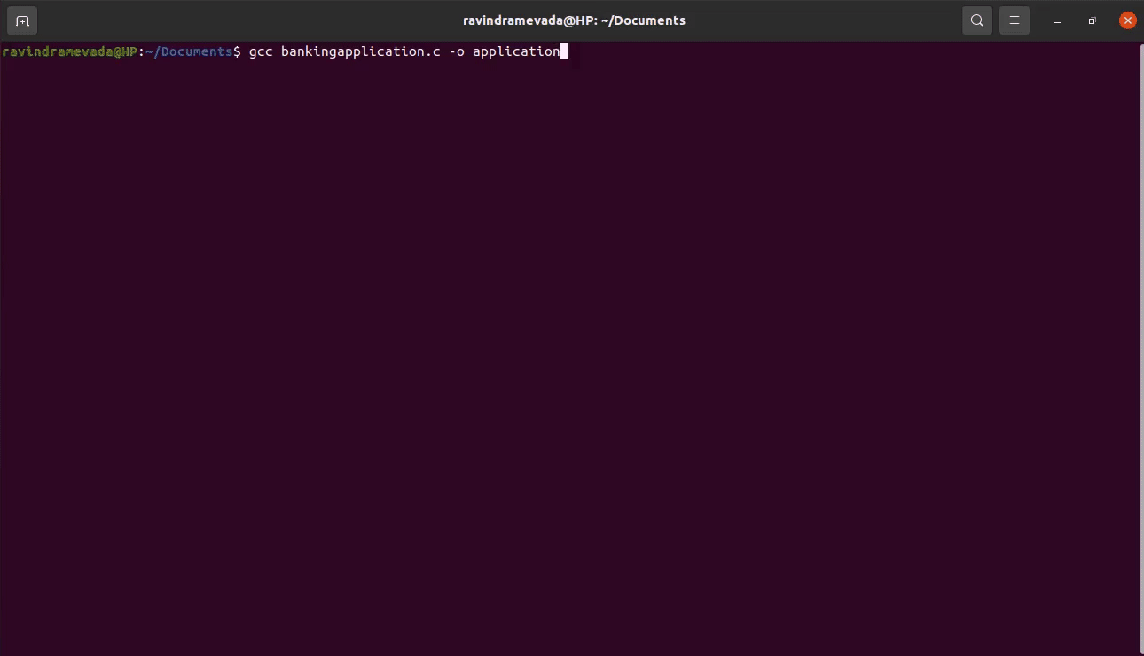Click the white block cursor
1144x656 pixels.
pyautogui.click(x=564, y=51)
